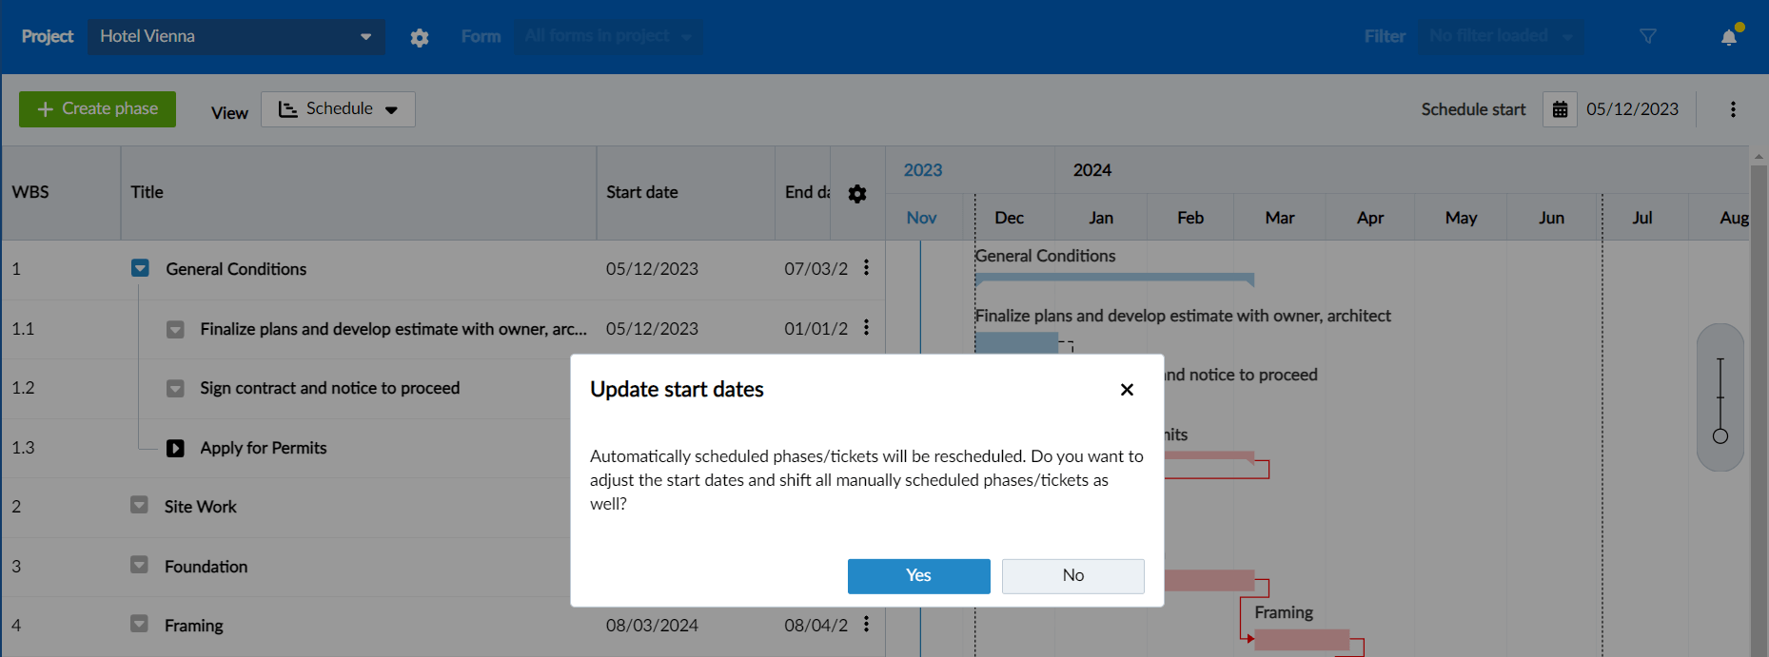1769x657 pixels.
Task: Open the row menu for Framing
Action: point(866,625)
